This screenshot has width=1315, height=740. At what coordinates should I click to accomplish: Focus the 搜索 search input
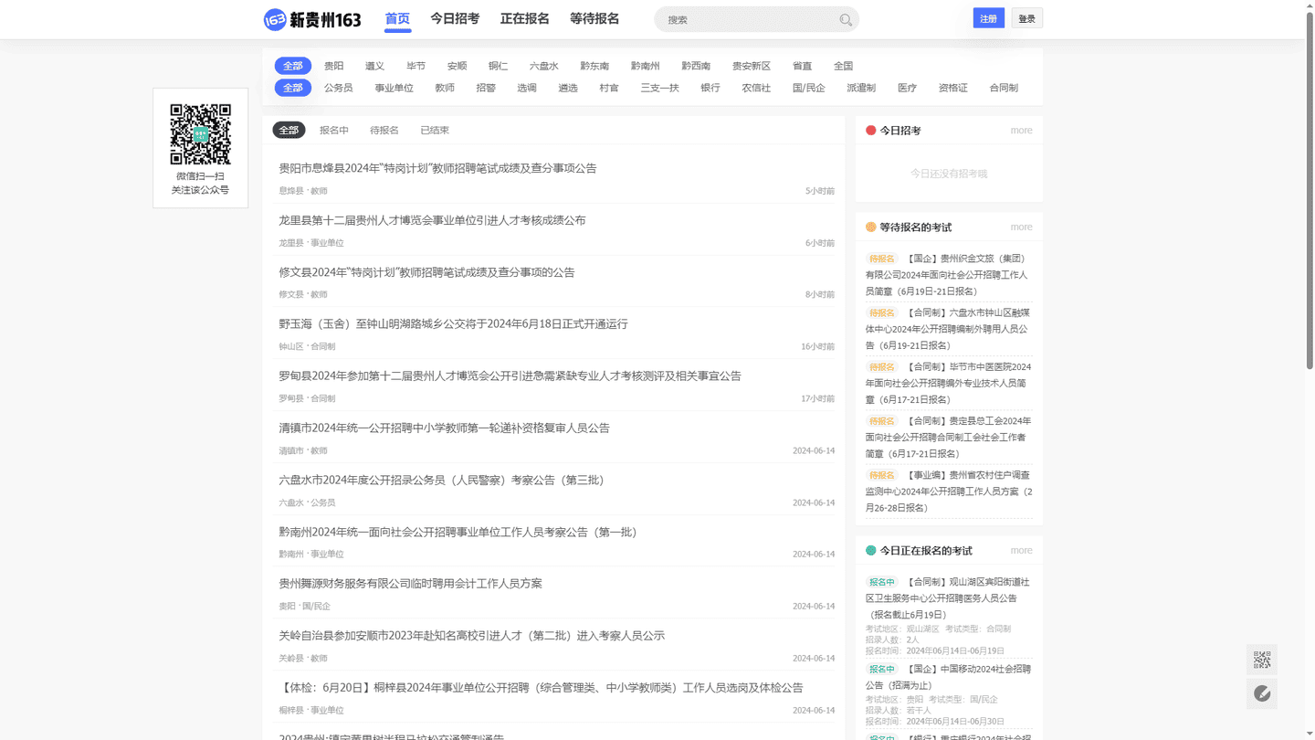pyautogui.click(x=749, y=19)
